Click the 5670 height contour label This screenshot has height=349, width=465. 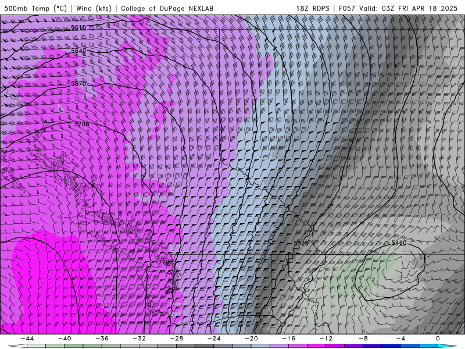click(78, 84)
